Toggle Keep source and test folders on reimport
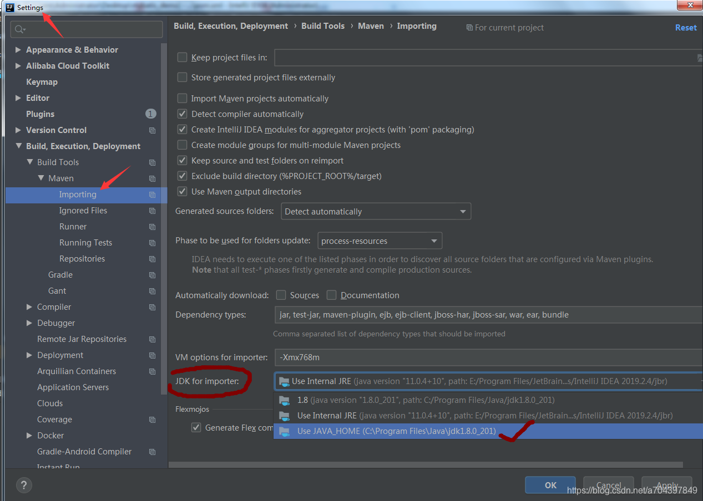This screenshot has width=703, height=501. pos(182,161)
